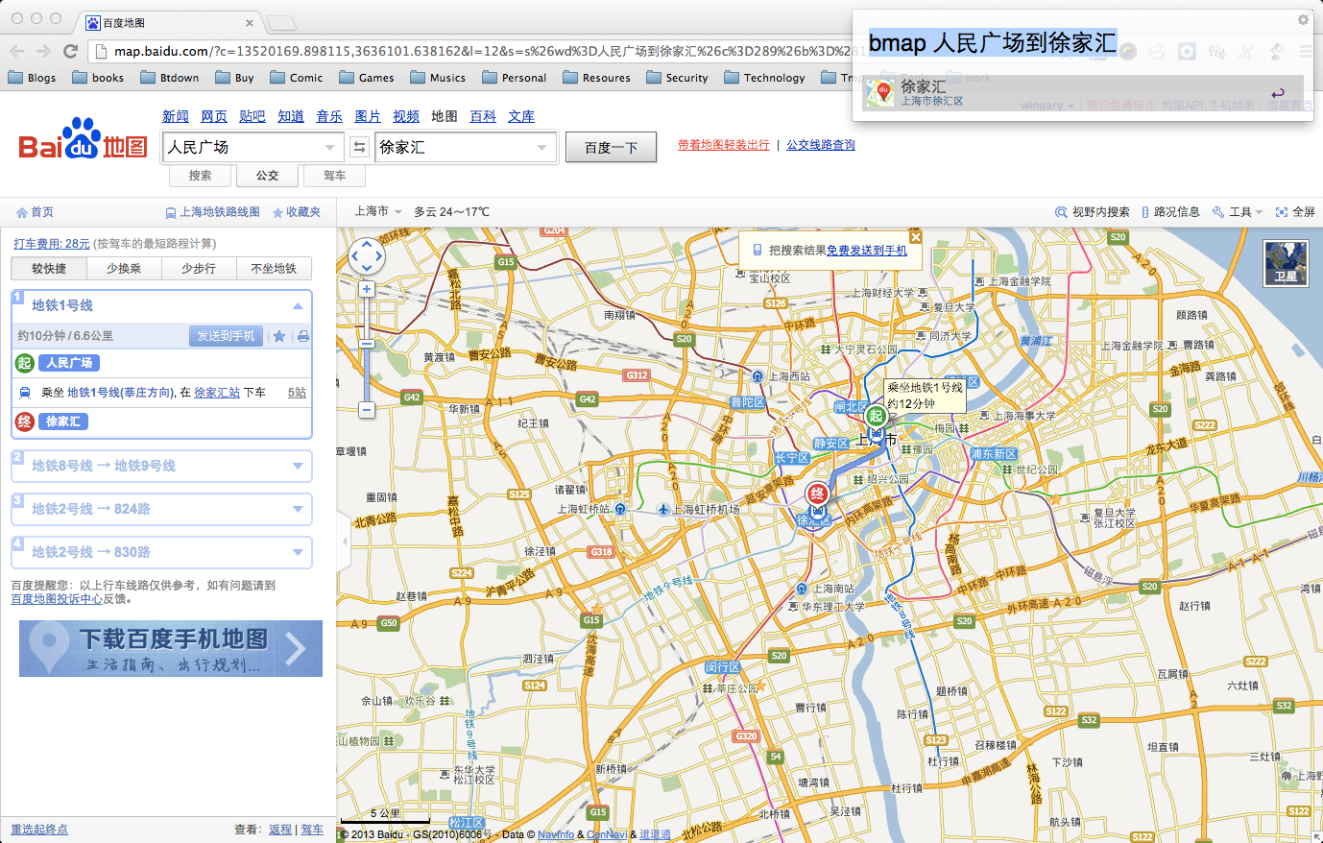Viewport: 1323px width, 843px height.
Task: Click the zoom in plus button on map
Action: pos(366,289)
